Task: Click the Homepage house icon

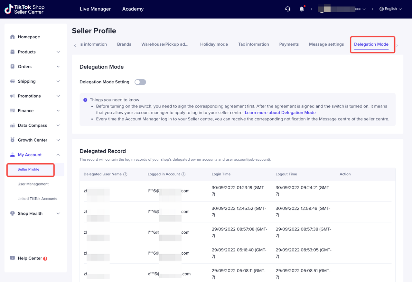Action: [x=13, y=37]
